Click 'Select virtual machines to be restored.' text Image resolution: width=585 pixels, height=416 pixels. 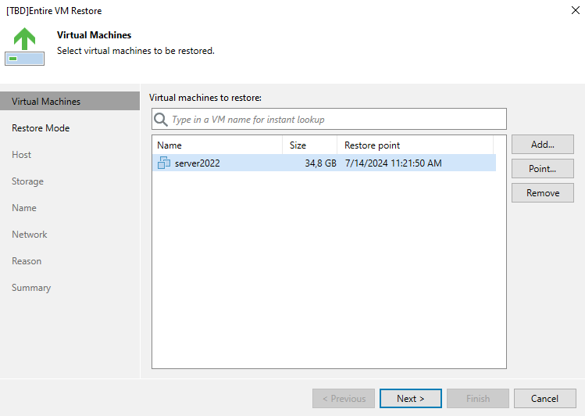[136, 51]
